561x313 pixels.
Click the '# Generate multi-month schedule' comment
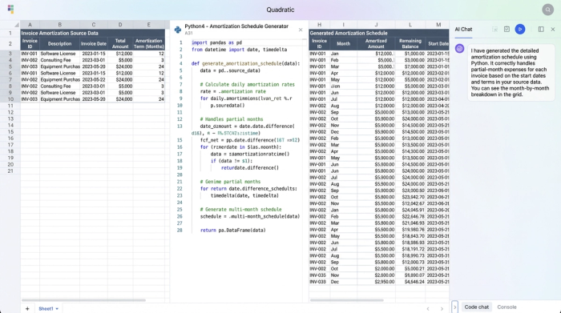(x=240, y=210)
